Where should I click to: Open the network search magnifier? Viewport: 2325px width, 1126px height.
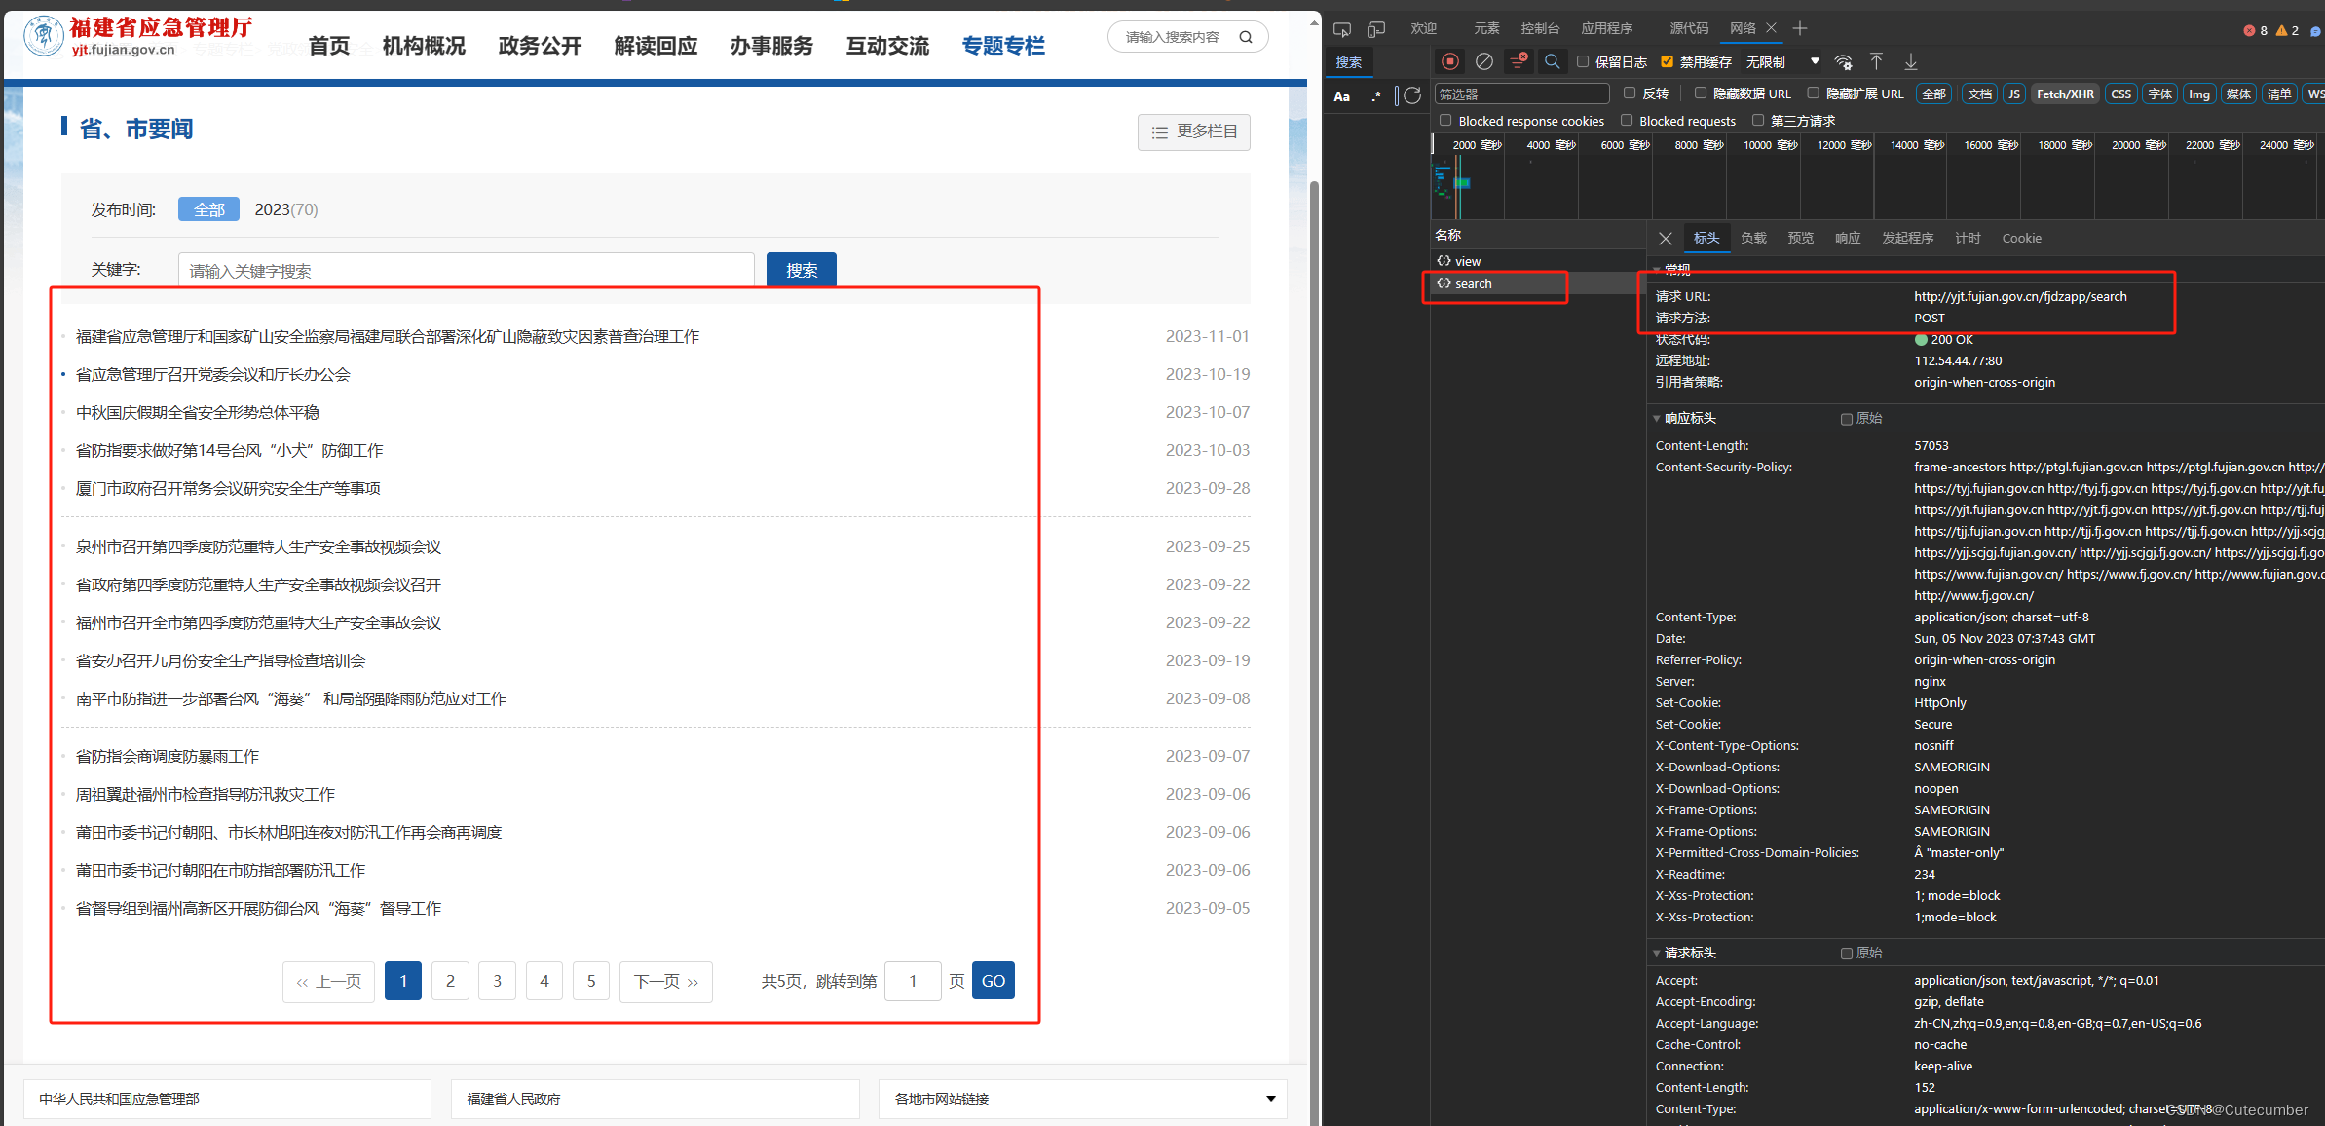[x=1553, y=61]
